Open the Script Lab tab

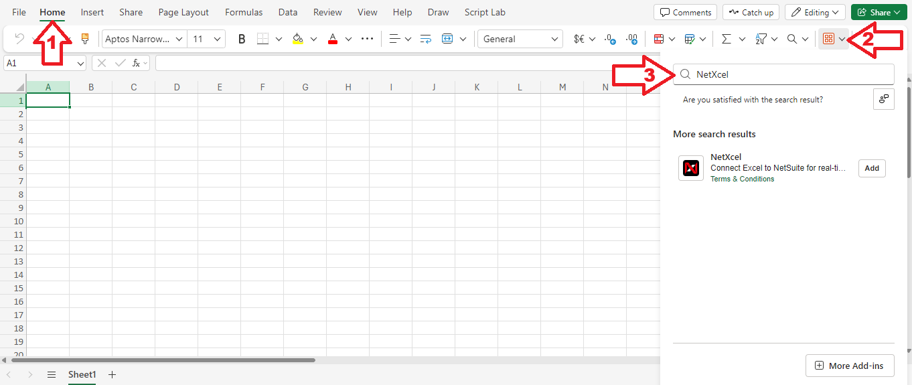tap(485, 12)
